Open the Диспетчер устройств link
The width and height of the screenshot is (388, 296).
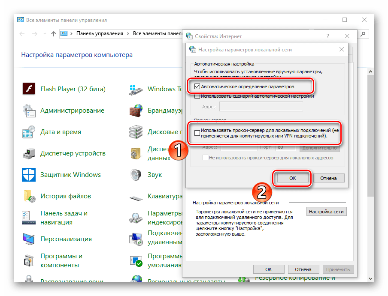pyautogui.click(x=73, y=153)
